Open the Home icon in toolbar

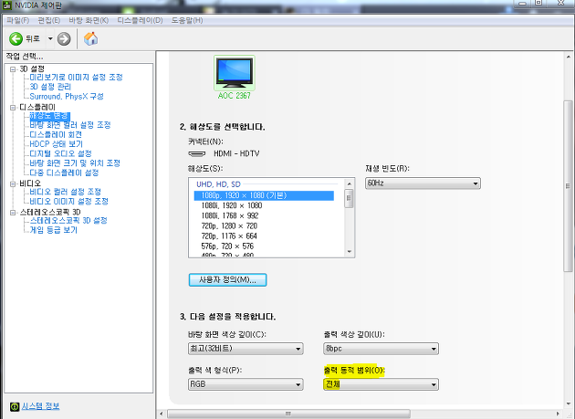[x=90, y=38]
